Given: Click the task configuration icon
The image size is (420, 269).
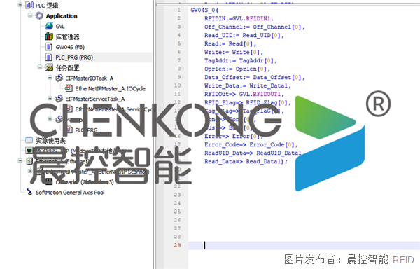Looking at the screenshot, I should tap(49, 67).
